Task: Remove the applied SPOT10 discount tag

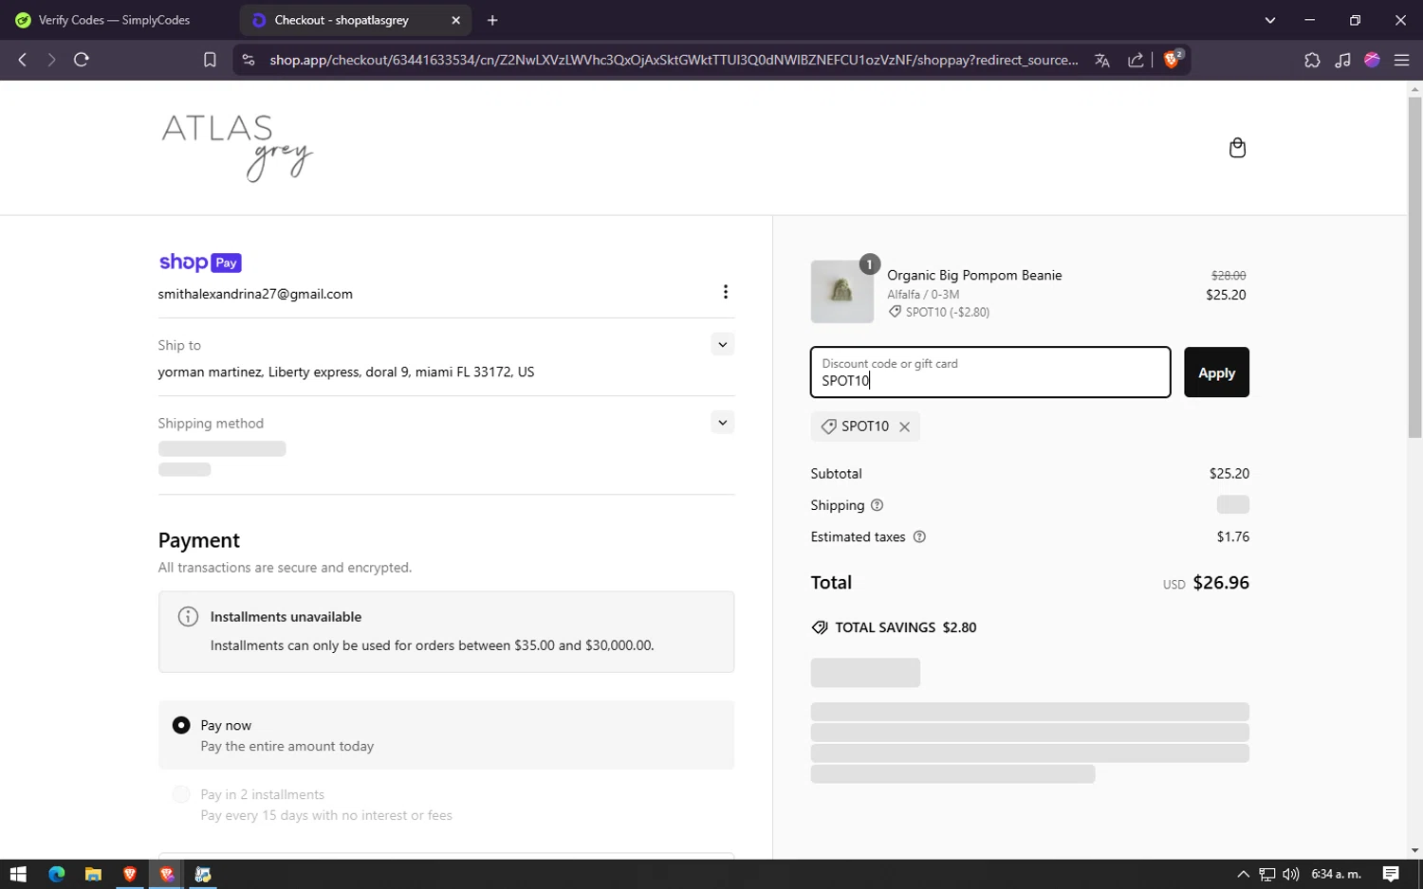Action: pyautogui.click(x=905, y=426)
